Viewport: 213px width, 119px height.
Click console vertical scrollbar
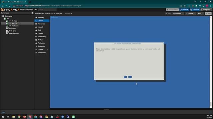(x=211, y=62)
